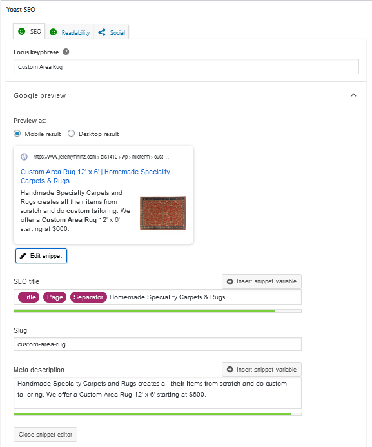Click plus icon on Meta description variable button

pos(230,370)
